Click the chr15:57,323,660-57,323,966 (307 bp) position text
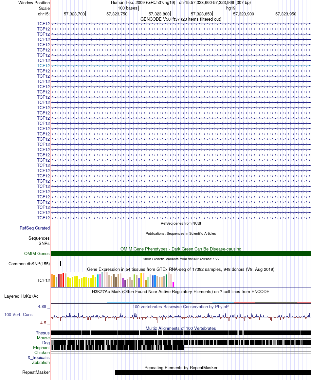Screen dimensions: 311x380 215,2
